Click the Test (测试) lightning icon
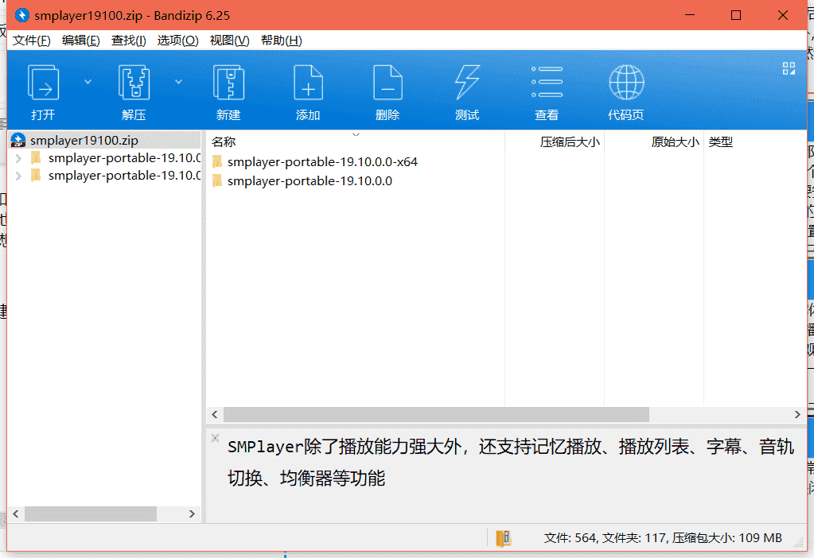Screen dimensions: 814x558 [x=467, y=83]
